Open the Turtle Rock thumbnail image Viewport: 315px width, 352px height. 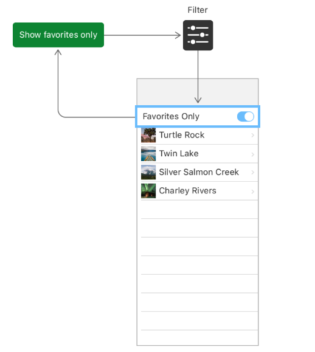(x=148, y=135)
